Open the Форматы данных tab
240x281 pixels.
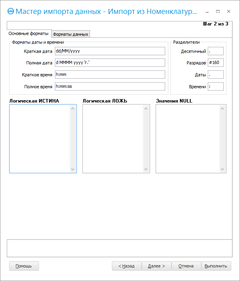(x=70, y=34)
